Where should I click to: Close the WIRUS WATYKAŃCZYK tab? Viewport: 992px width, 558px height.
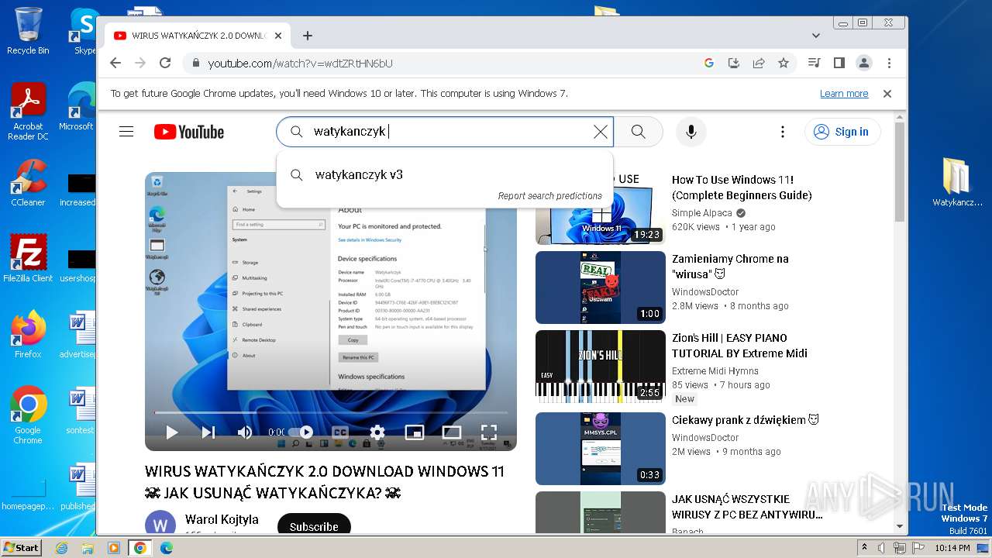(x=279, y=36)
